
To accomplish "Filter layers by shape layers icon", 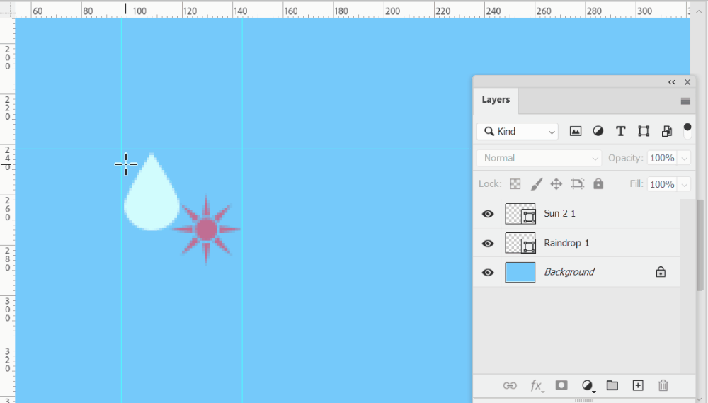I will (x=644, y=132).
